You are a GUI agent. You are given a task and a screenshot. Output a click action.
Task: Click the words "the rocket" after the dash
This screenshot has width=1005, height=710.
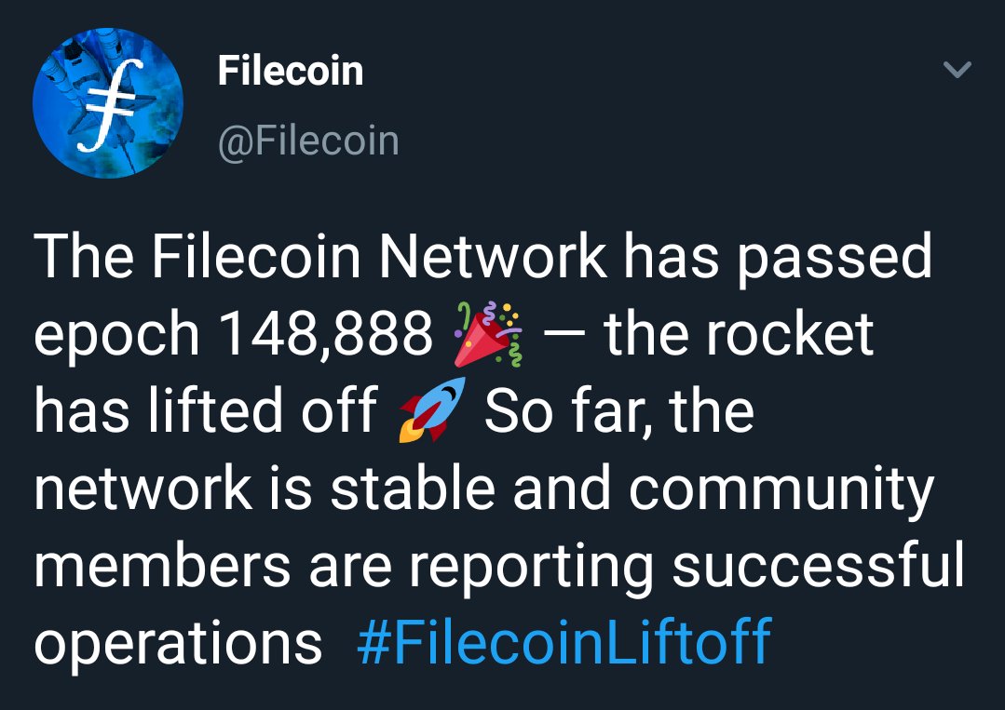(739, 333)
